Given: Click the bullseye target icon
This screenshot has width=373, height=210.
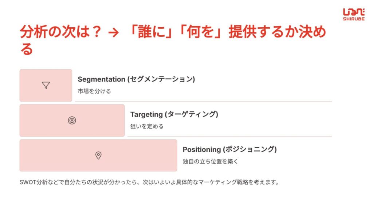Looking at the screenshot, I should (x=72, y=120).
